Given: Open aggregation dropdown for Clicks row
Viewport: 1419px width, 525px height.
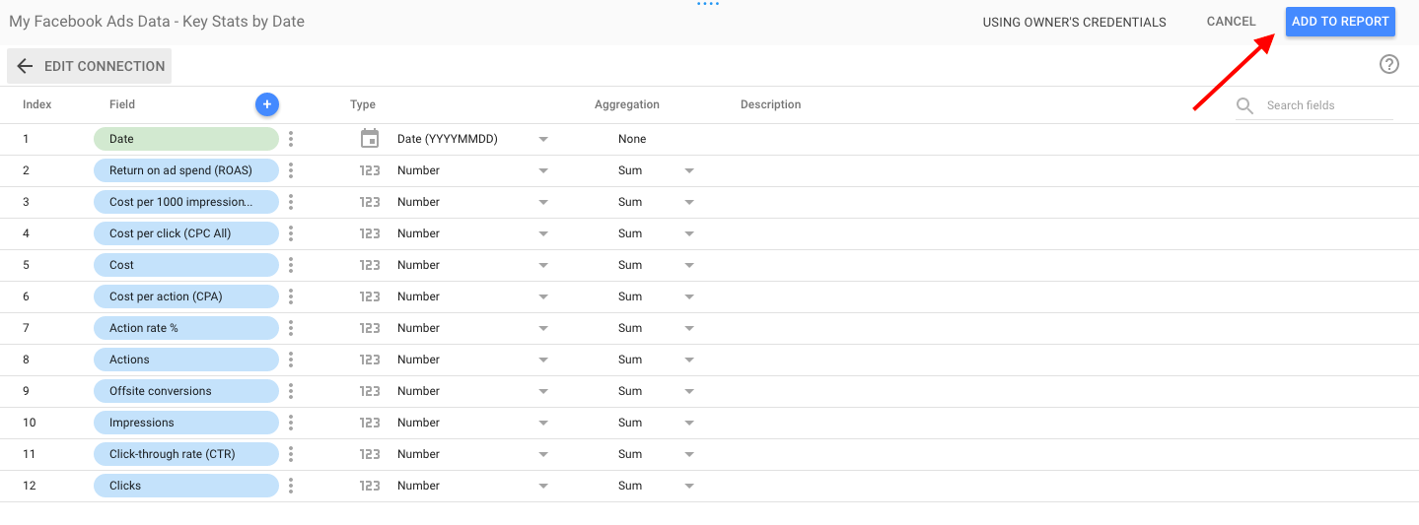Looking at the screenshot, I should click(688, 486).
